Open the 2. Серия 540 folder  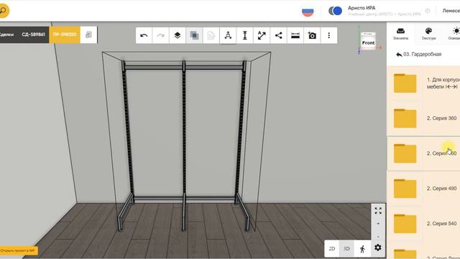coord(423,224)
